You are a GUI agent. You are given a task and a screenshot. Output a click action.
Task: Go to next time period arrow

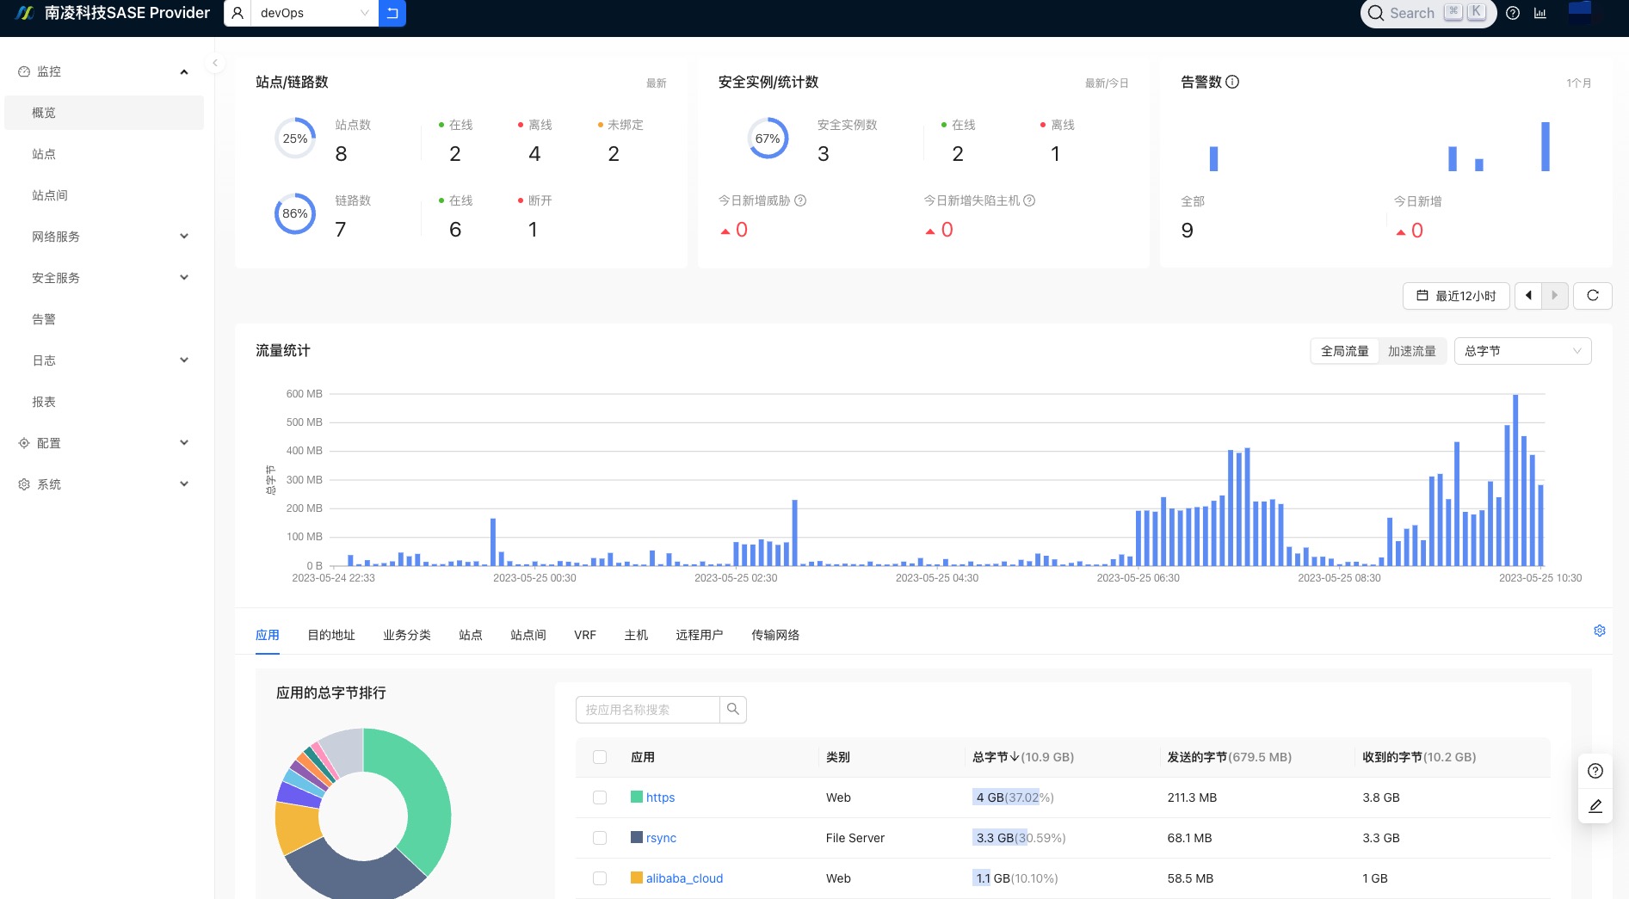[x=1555, y=295]
